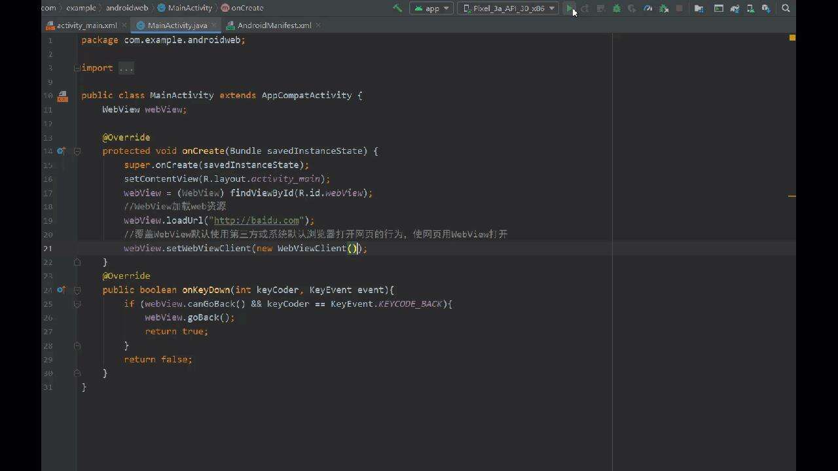
Task: Open the SDK Manager icon
Action: [766, 9]
